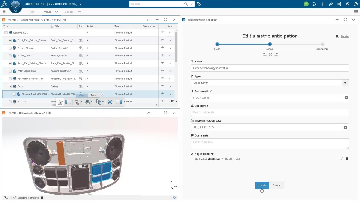Switch to the Plan tab
360x202 pixels.
point(31,12)
